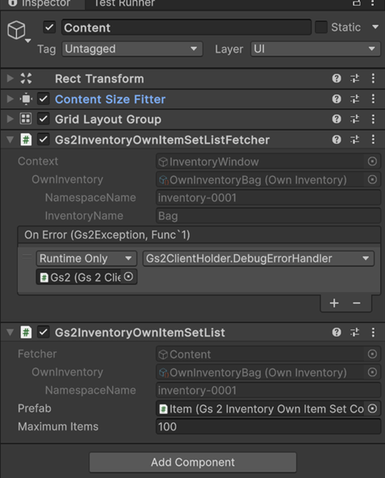
Task: Click the Add Component button
Action: click(193, 462)
